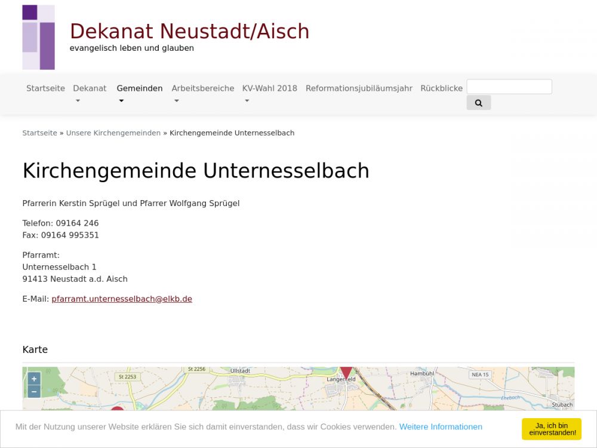Expand the Dekanat menu dropdown arrow
Viewport: 597px width, 448px height.
point(77,101)
